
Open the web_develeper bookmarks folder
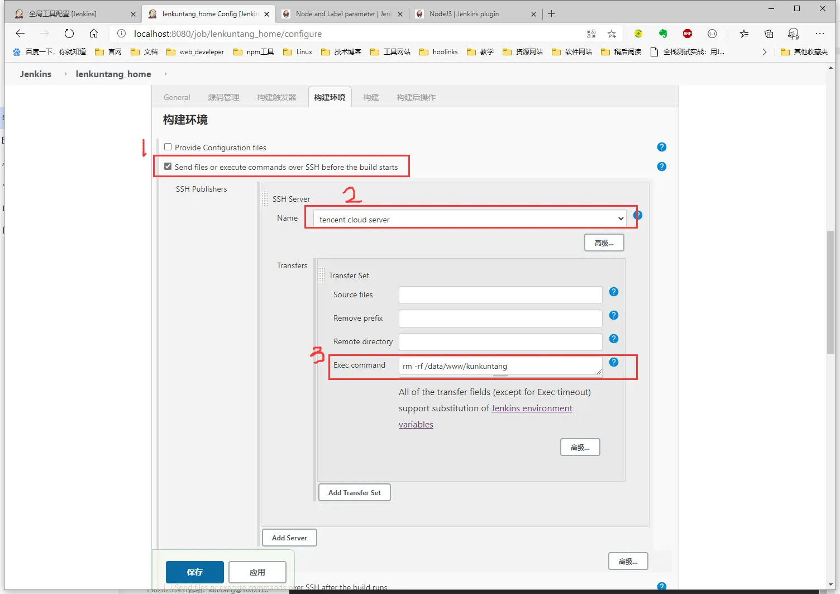(195, 52)
